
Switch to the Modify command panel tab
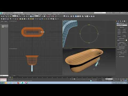click(x=119, y=21)
